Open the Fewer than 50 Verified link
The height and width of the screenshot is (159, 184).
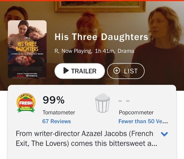point(143,121)
